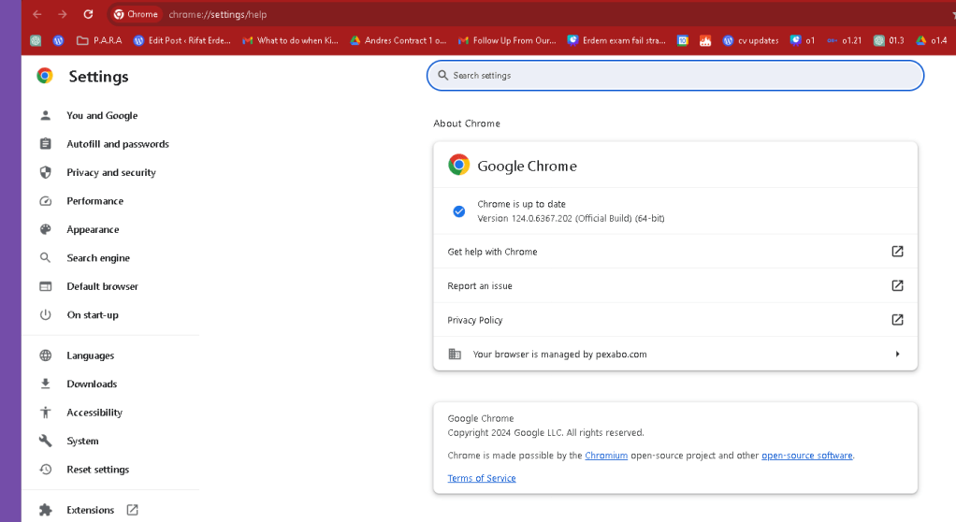The image size is (956, 522).
Task: Open the '01.3' ChatGPT bookmark
Action: pos(889,40)
